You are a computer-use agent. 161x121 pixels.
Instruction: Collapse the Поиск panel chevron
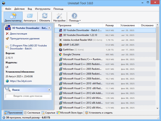(49, 90)
